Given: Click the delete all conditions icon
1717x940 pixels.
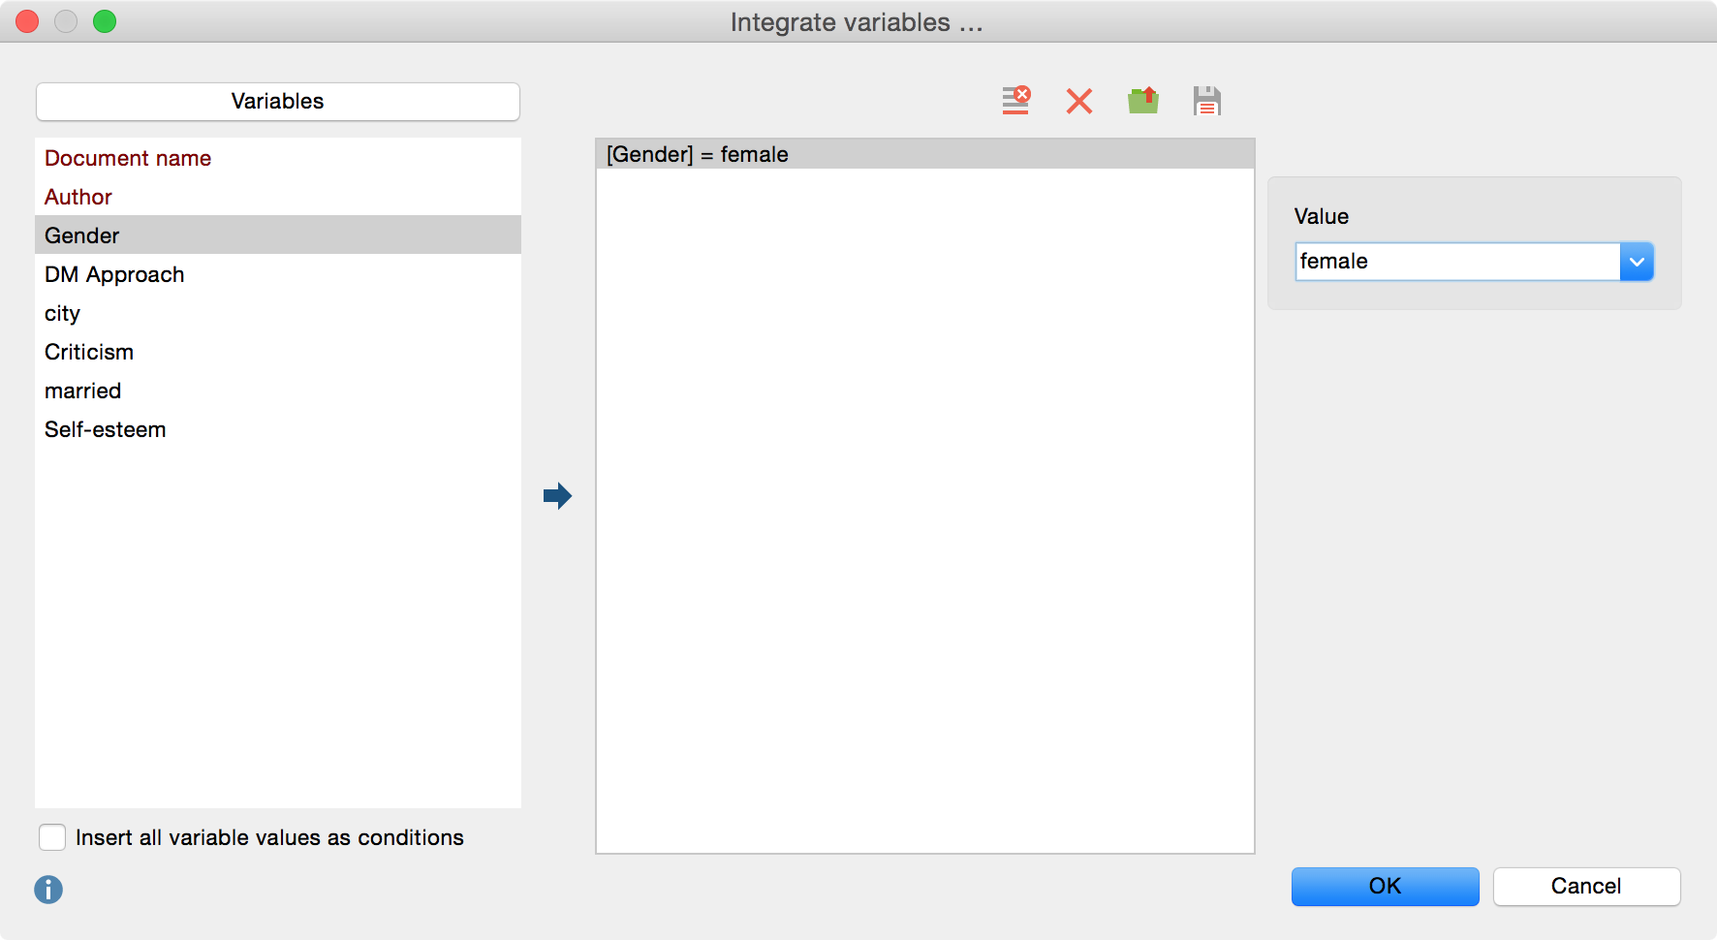Looking at the screenshot, I should coord(1015,101).
